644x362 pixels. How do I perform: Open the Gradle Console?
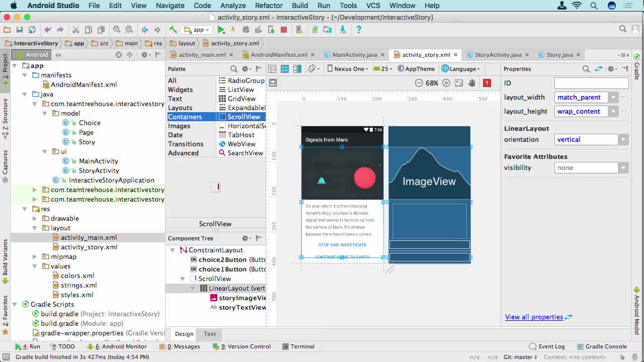[x=601, y=346]
